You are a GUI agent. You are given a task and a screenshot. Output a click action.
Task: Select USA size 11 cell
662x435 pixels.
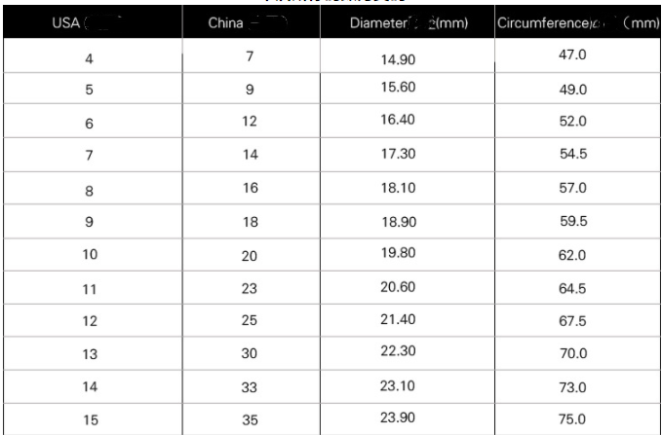(90, 289)
